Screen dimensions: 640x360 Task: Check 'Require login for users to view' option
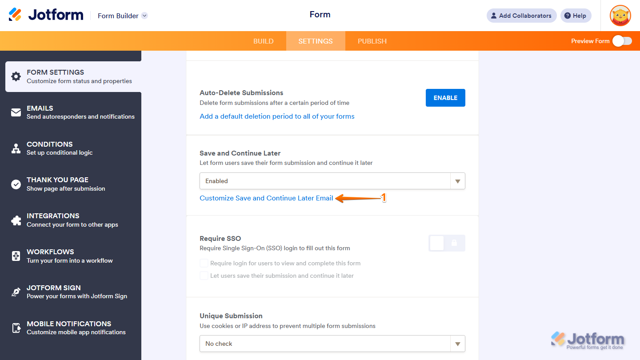click(204, 263)
